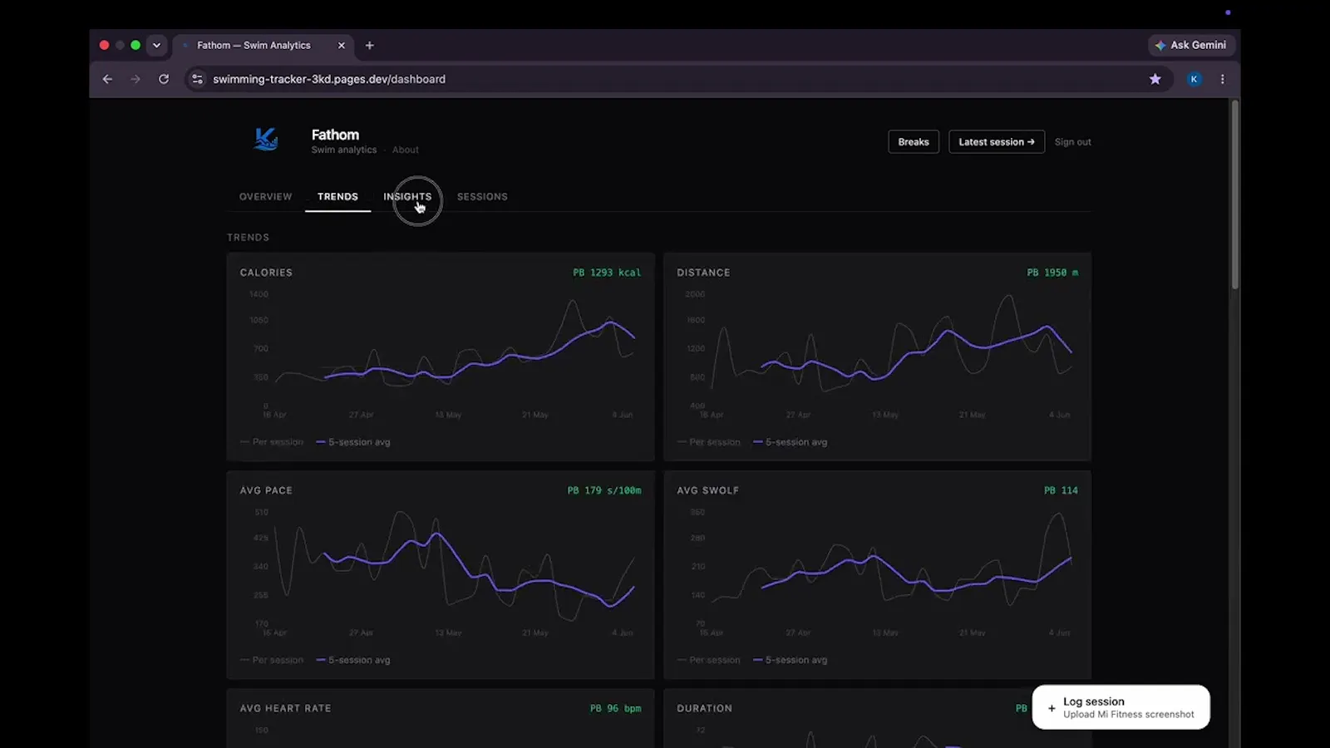
Task: Toggle Per session legend in Avg Swolf chart
Action: pos(708,660)
